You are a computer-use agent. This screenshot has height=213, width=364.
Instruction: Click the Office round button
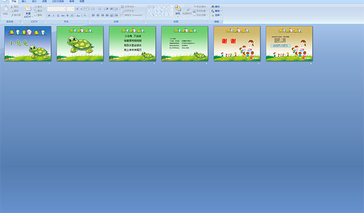(4, 1)
